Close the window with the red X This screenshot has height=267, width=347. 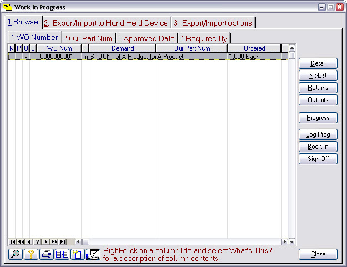pos(339,7)
